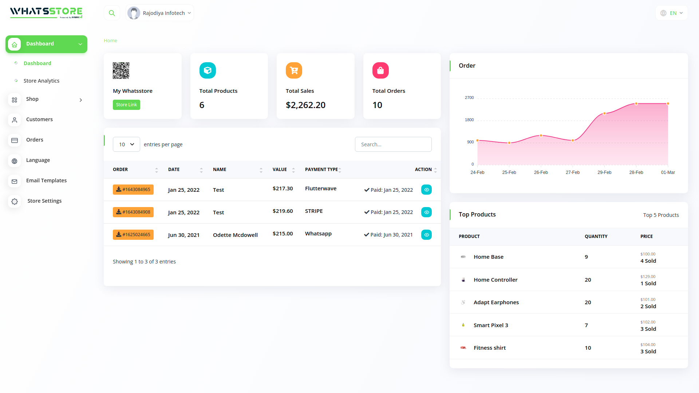Click the Orders card icon in sidebar

(x=15, y=140)
